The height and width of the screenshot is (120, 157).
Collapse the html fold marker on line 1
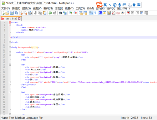(x=10, y=23)
